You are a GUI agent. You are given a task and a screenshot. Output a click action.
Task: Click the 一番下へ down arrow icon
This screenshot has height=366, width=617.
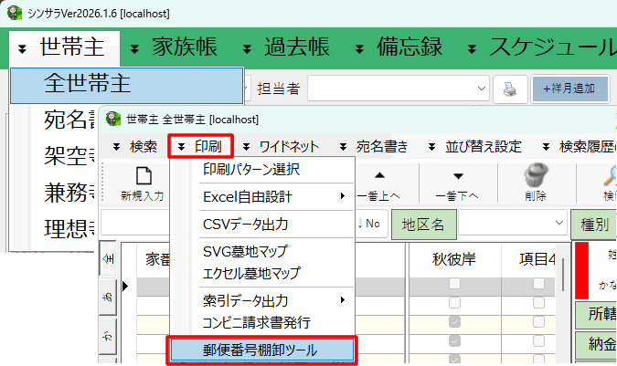coord(458,177)
